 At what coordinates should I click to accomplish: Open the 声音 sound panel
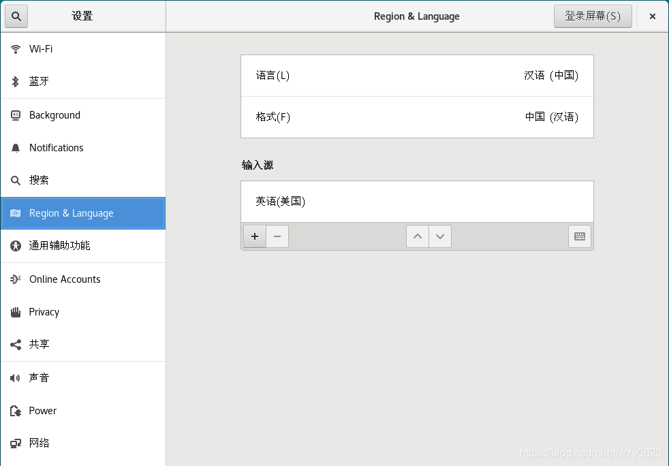[83, 377]
